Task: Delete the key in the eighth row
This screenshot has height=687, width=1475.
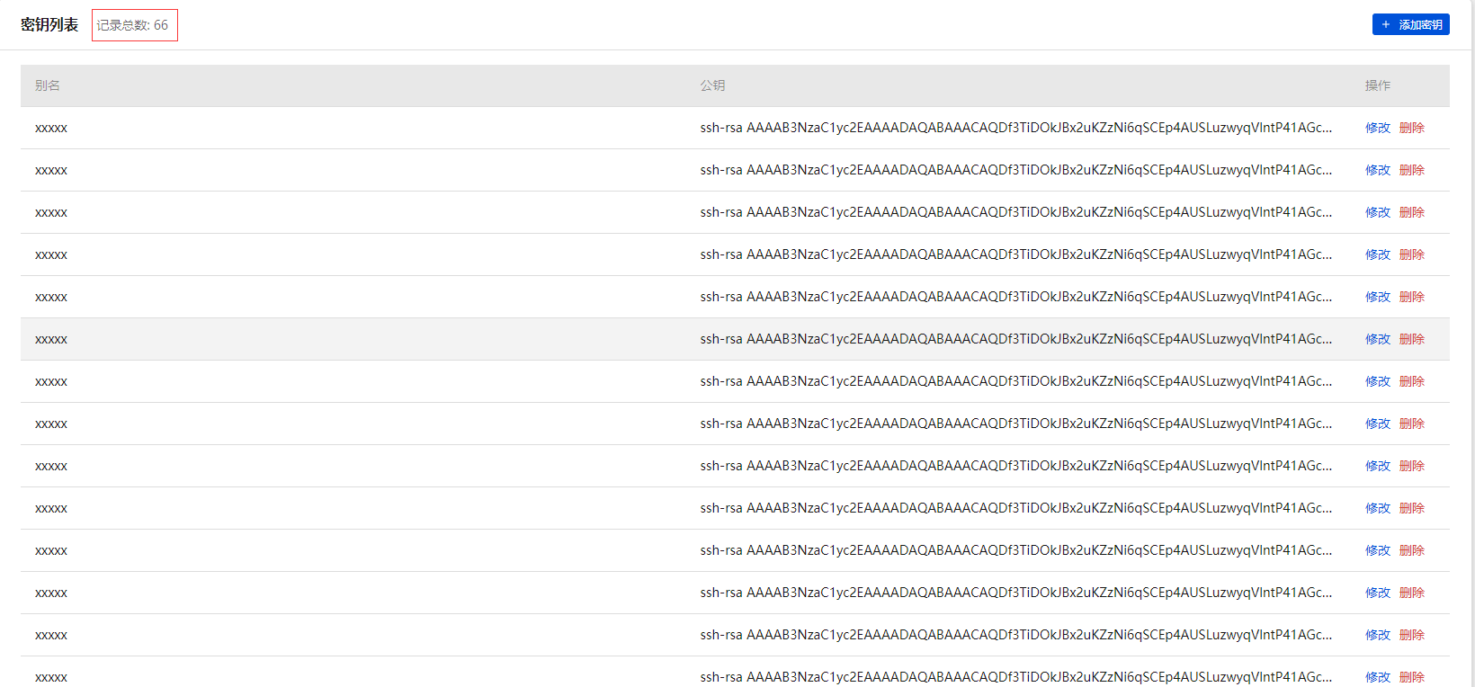Action: (1411, 424)
